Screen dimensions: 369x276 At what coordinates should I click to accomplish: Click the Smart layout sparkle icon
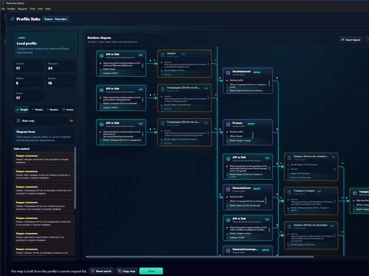pyautogui.click(x=343, y=40)
